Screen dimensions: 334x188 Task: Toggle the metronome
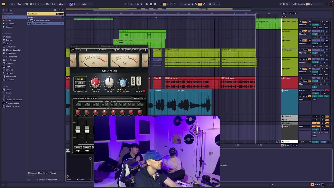coord(53,4)
